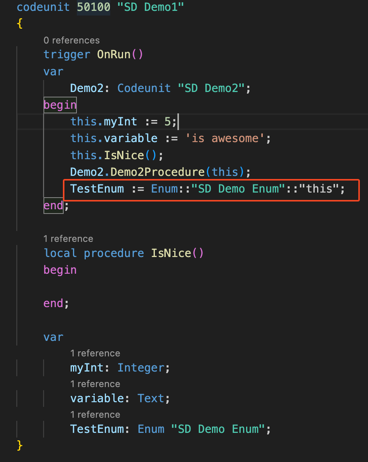Screen dimensions: 368x462
Task: Click IsNice in the local procedure declaration
Action: [171, 254]
